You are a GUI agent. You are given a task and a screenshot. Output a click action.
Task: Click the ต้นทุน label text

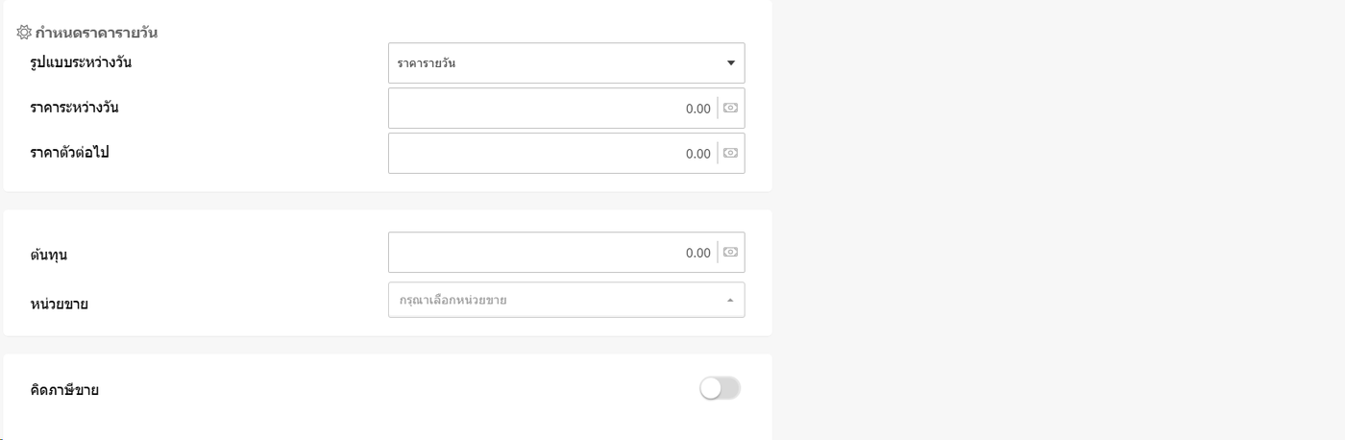coord(48,256)
